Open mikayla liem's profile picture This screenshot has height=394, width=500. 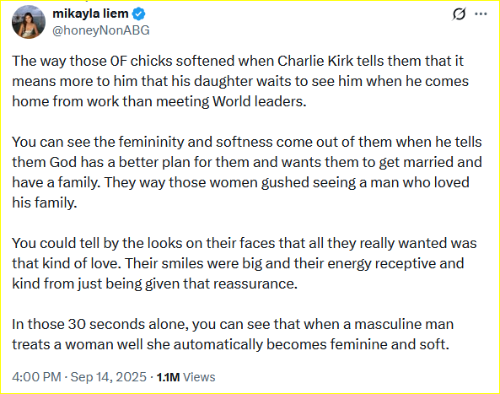point(29,22)
